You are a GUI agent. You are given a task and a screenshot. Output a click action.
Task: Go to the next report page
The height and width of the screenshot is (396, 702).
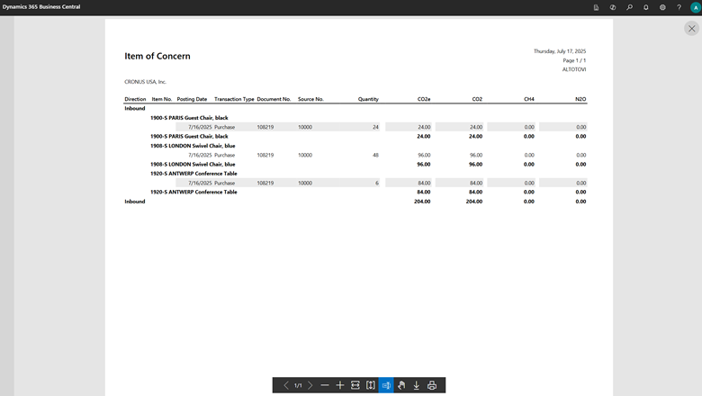(310, 385)
